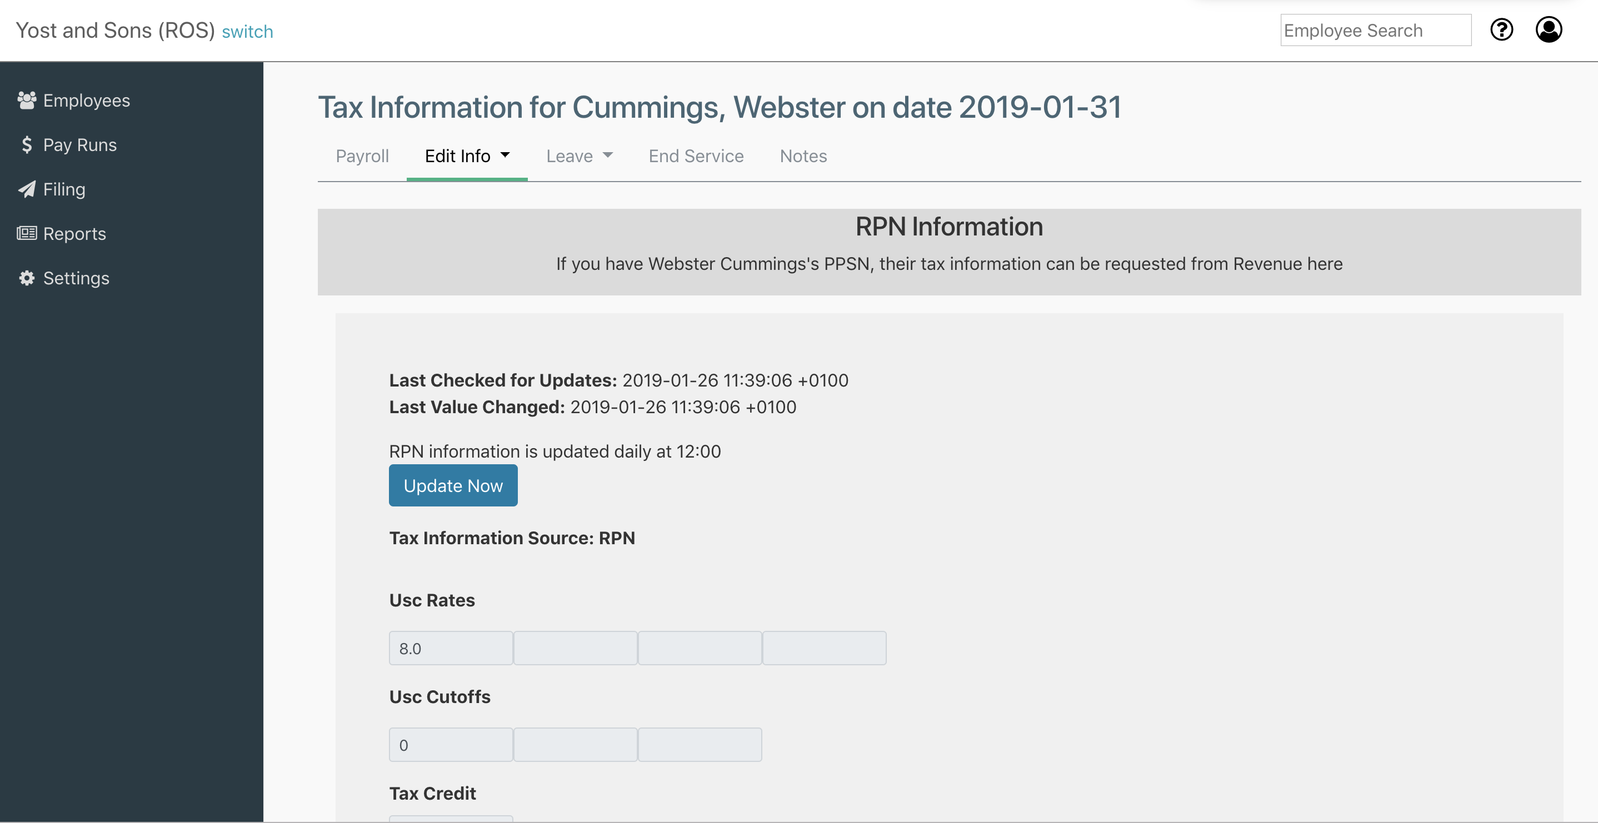1598x823 pixels.
Task: Select the second Usc Rates input box
Action: click(x=575, y=648)
